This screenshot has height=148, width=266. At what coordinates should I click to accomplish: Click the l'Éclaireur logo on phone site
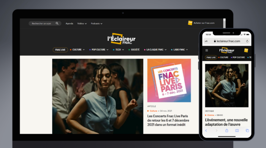pos(226,50)
